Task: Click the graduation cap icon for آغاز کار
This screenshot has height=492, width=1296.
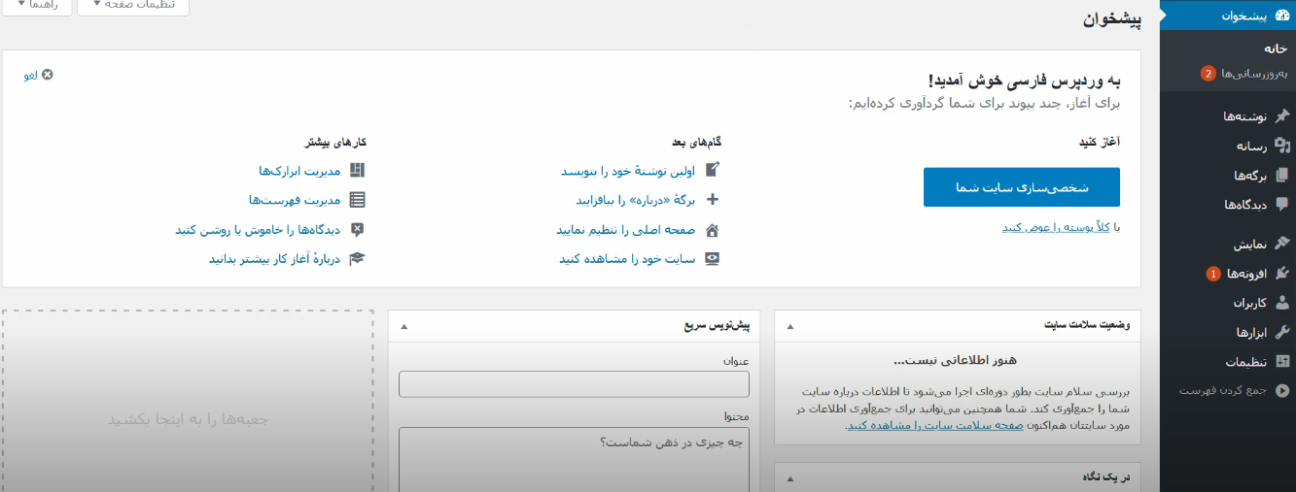Action: click(x=357, y=259)
